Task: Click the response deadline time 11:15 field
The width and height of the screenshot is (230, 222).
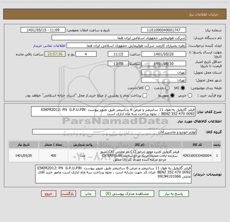Action: click(118, 54)
